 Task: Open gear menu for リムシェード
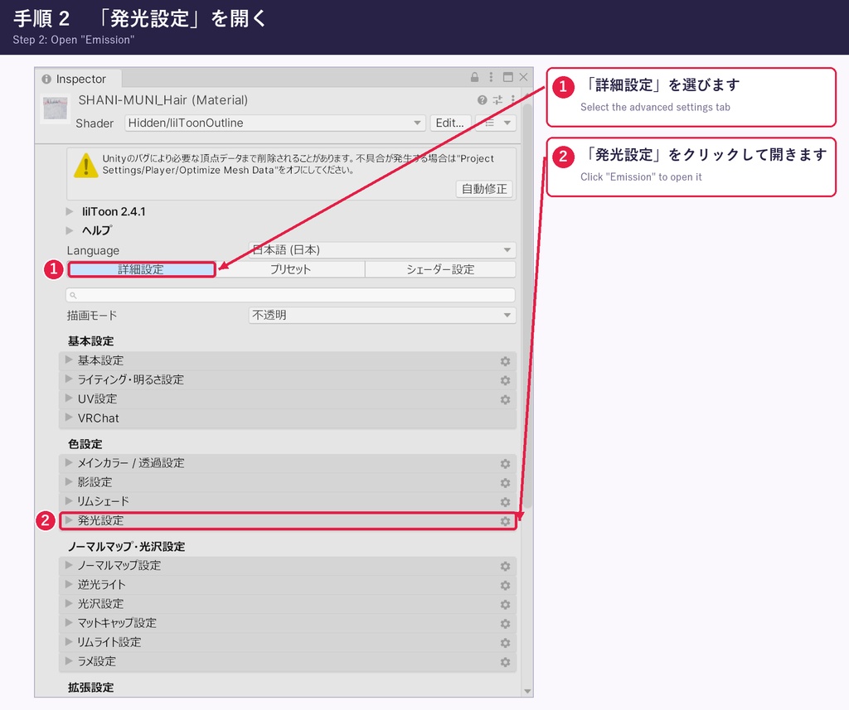[x=505, y=502]
